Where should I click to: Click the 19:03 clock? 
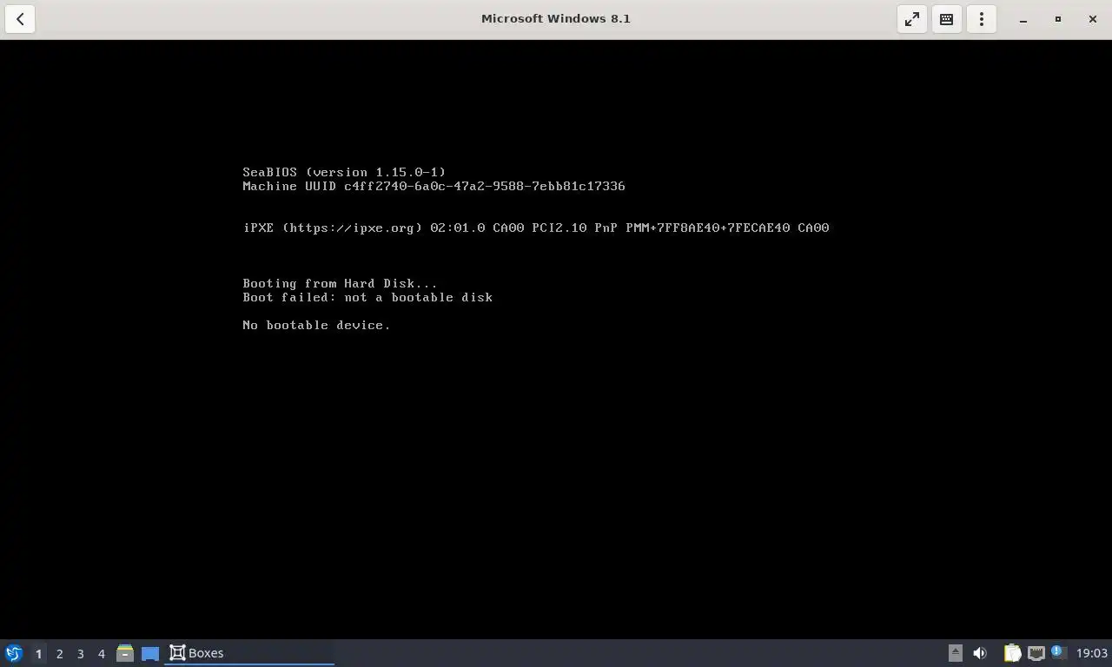click(1092, 653)
